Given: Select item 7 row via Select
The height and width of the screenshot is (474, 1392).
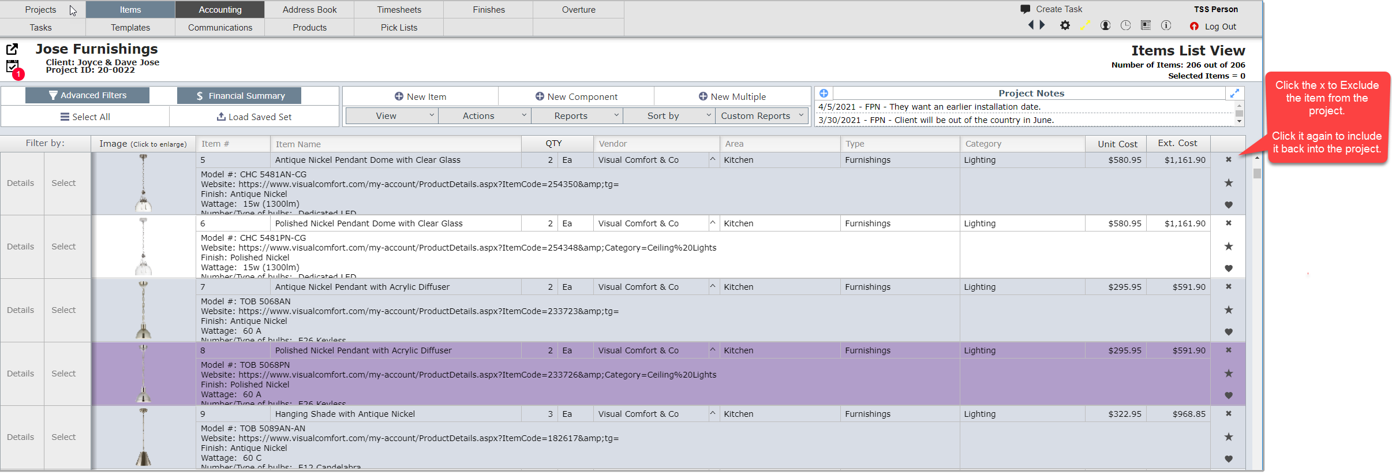Looking at the screenshot, I should pos(64,310).
